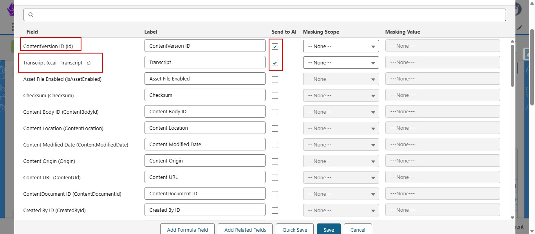Check Send to AI for Asset File Enabled

point(275,79)
